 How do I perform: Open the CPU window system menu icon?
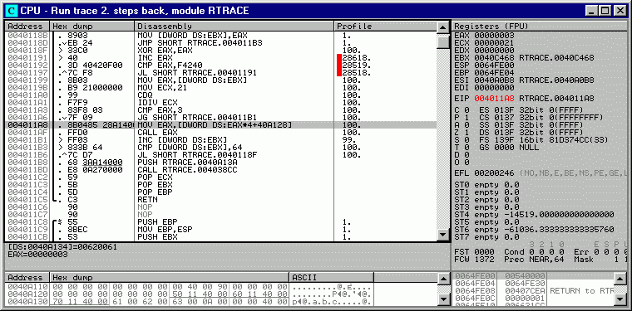12,11
